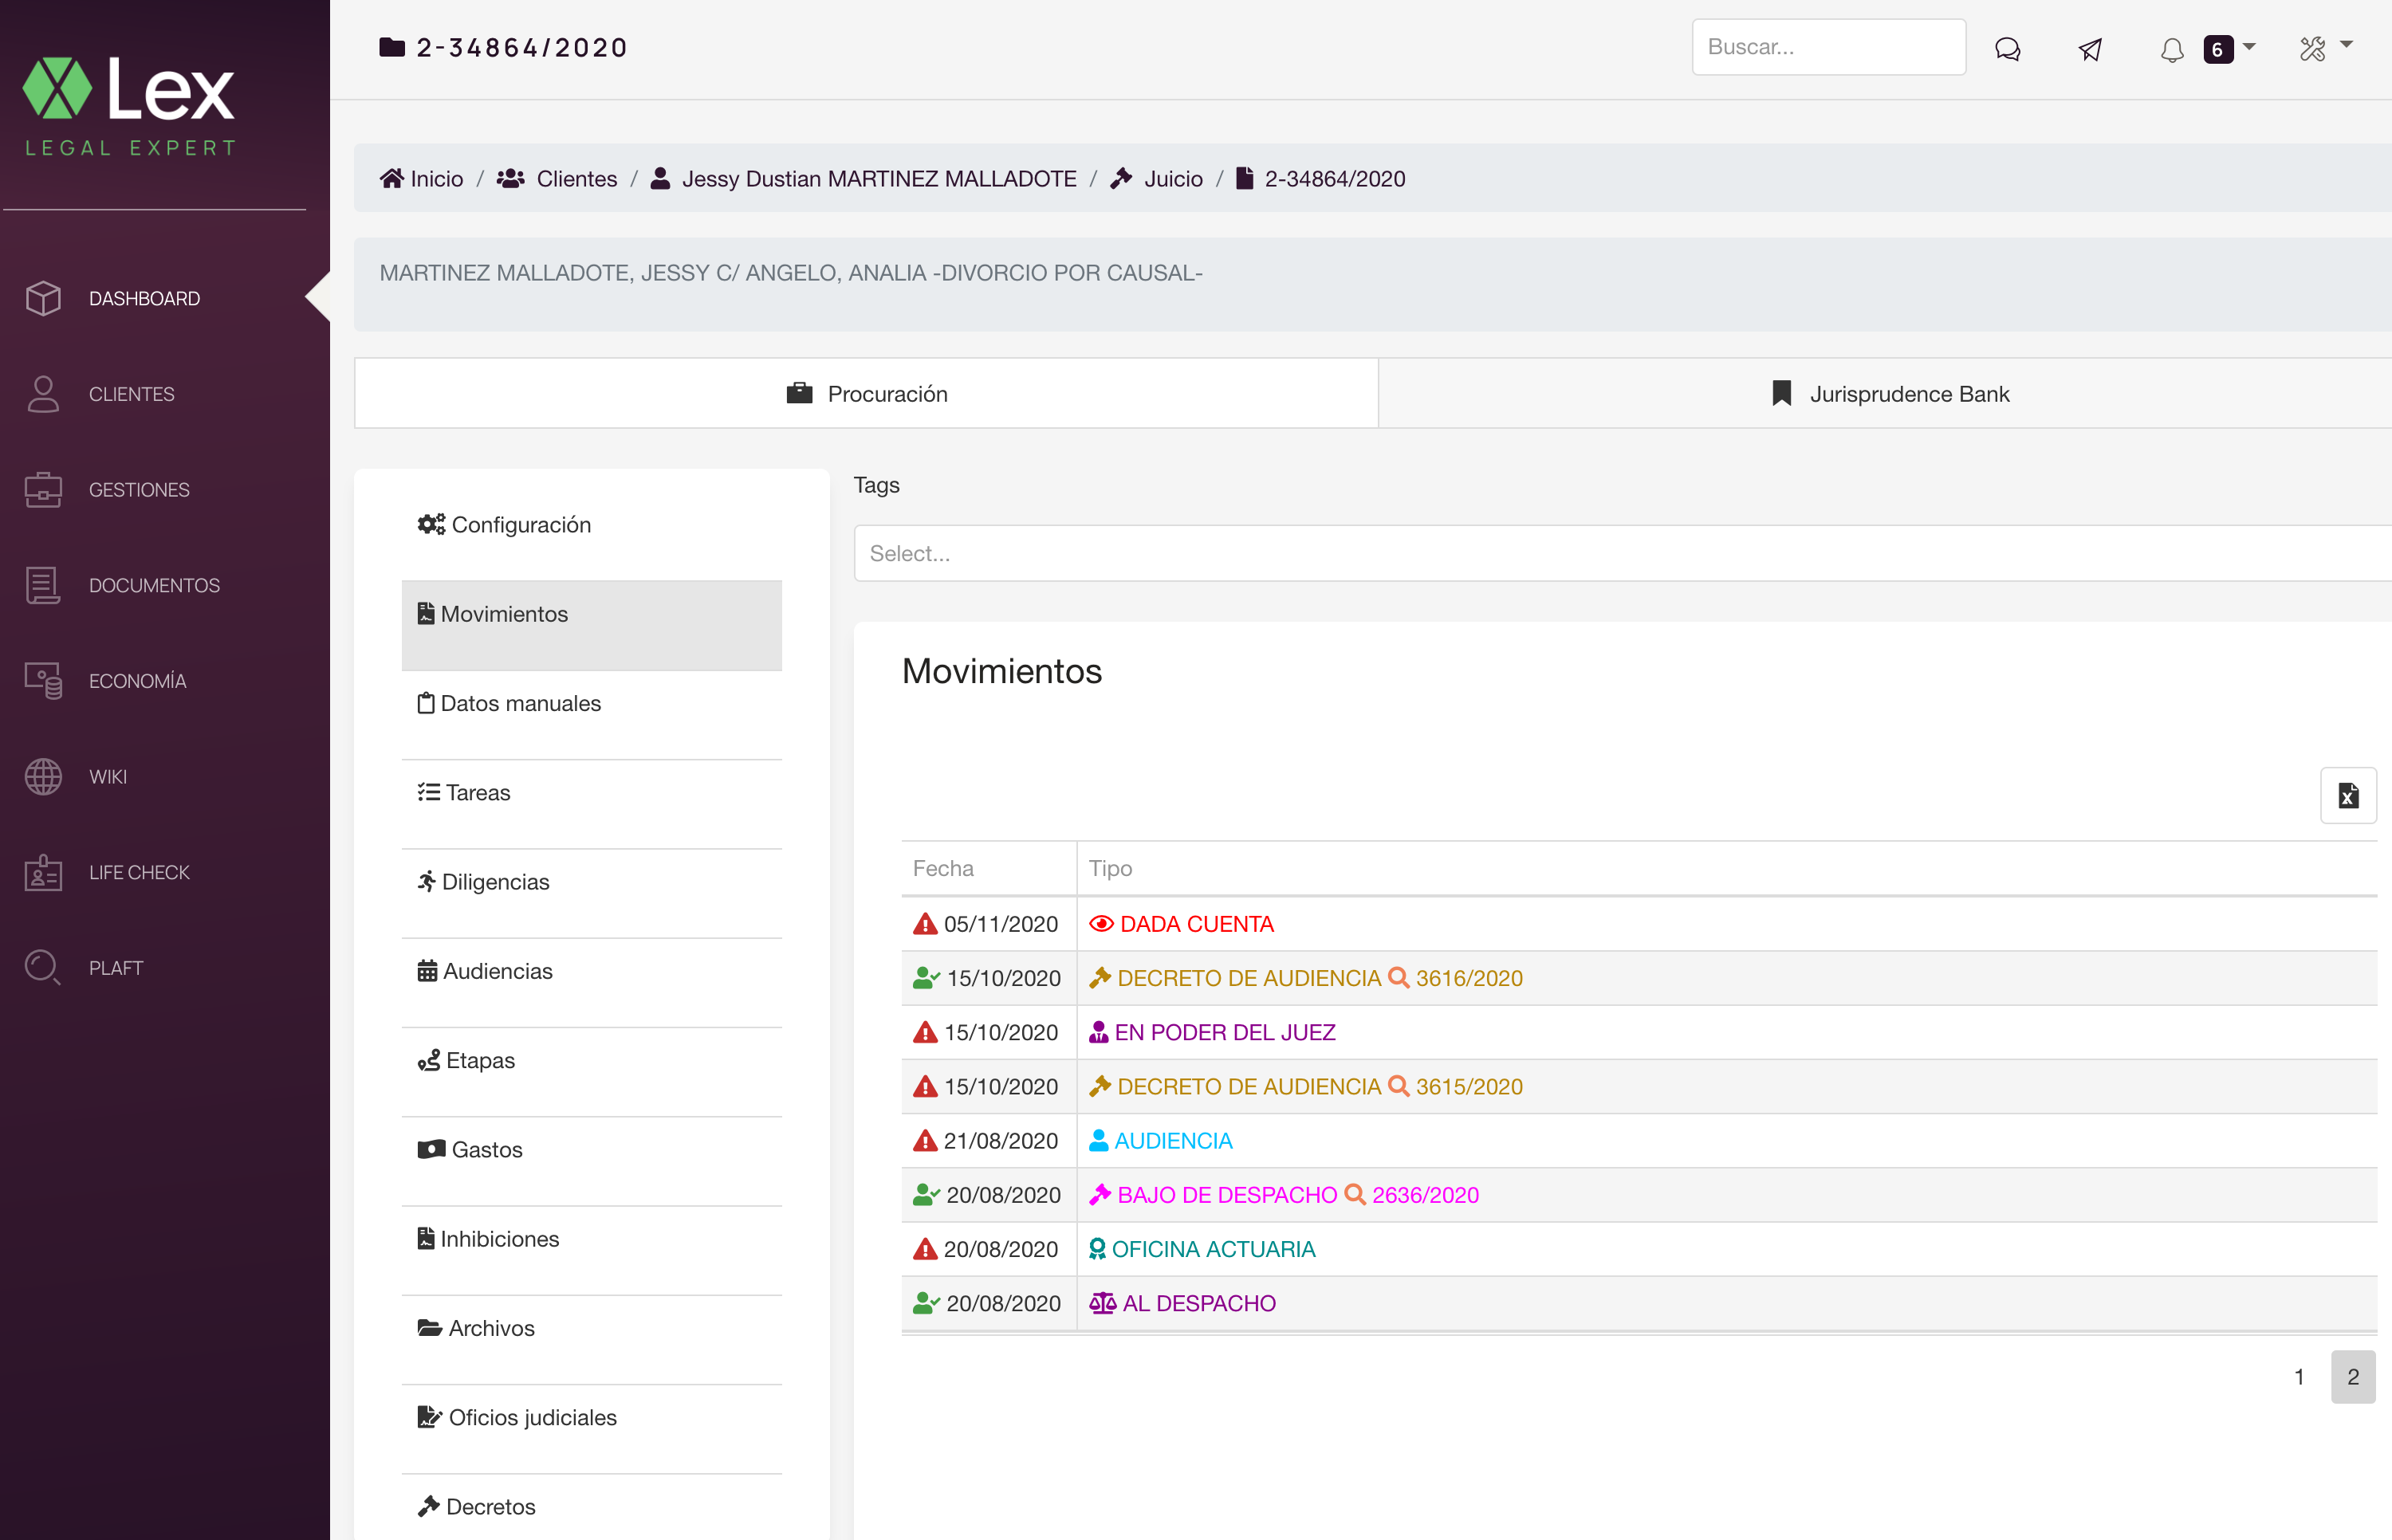Open the Decretos section
Viewport: 2392px width, 1540px height.
[592, 1506]
